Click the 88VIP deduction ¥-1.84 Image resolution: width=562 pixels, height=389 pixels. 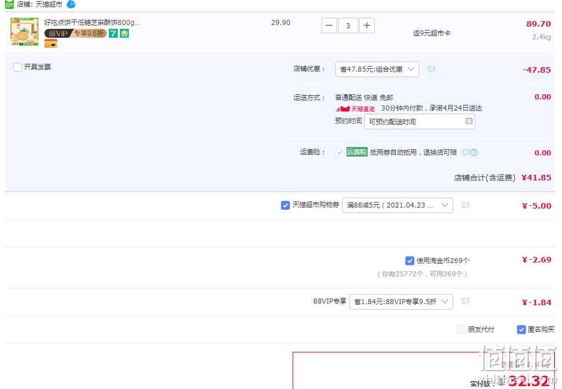point(536,302)
